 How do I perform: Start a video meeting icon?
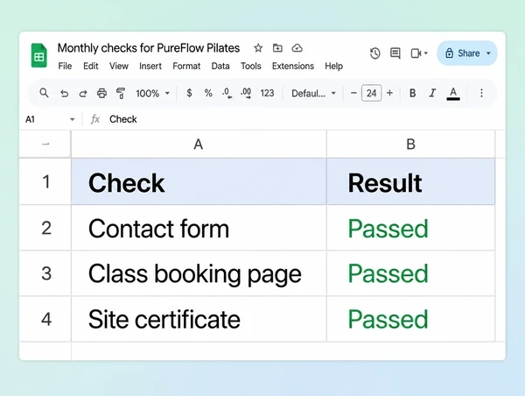(x=416, y=53)
